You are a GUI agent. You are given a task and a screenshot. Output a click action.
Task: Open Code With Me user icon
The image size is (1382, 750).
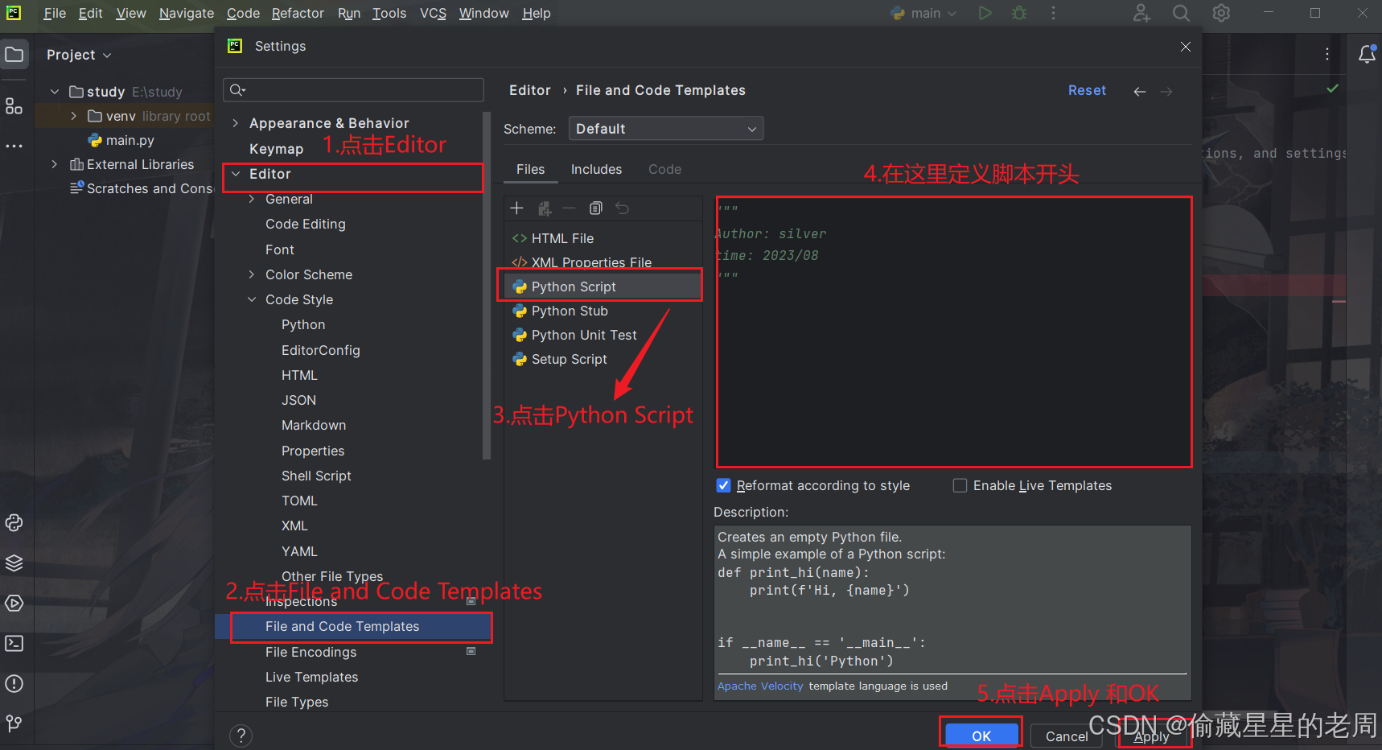tap(1141, 13)
